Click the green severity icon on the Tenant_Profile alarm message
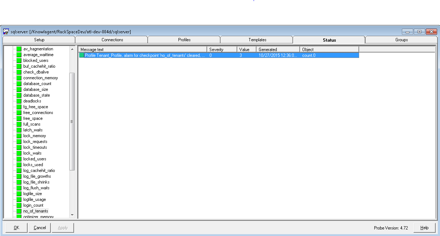 (x=82, y=55)
